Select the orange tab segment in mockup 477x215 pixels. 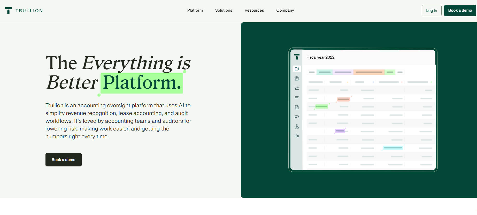[x=369, y=72]
